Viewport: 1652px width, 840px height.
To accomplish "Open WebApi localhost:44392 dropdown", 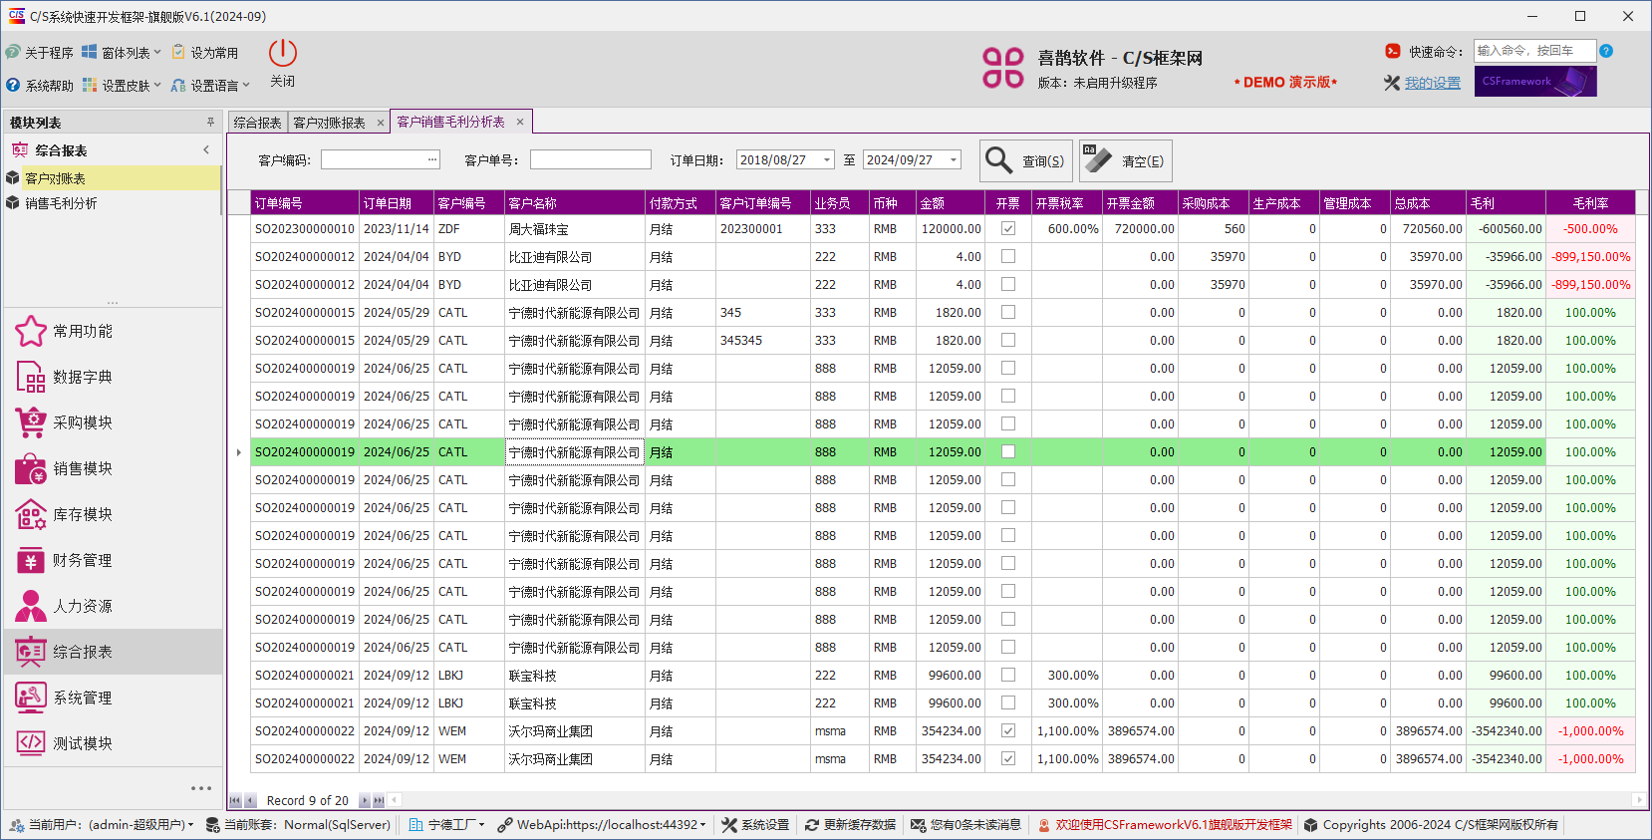I will click(x=602, y=825).
